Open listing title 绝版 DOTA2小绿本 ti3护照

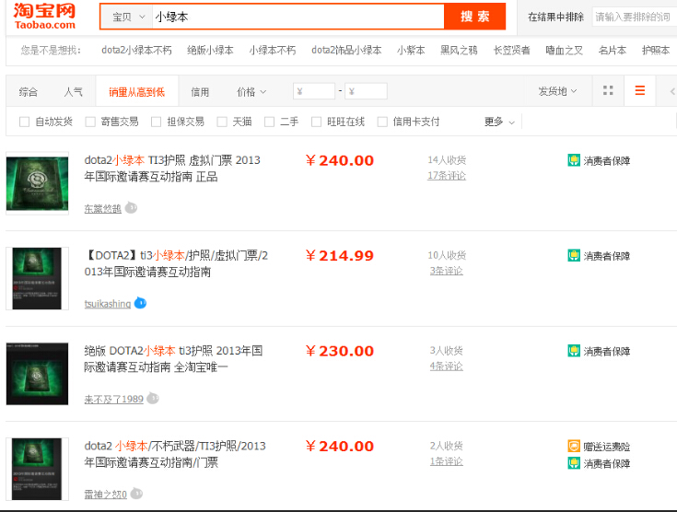[173, 359]
